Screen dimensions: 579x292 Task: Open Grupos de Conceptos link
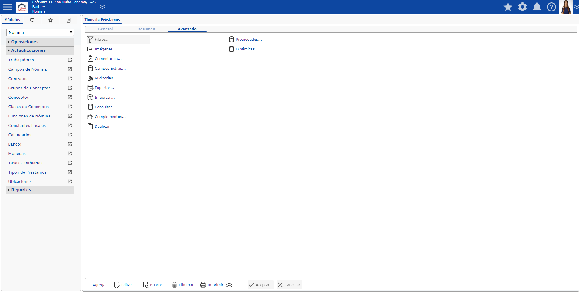coord(29,88)
